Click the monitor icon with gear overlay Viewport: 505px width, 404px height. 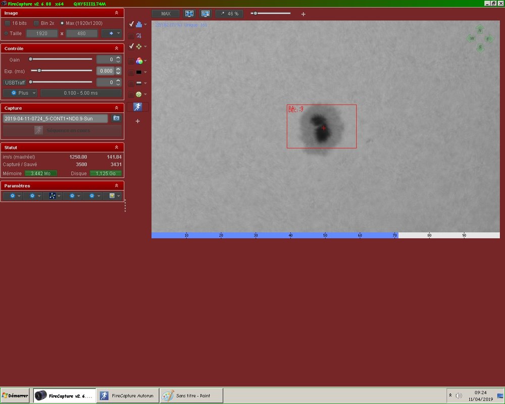(205, 14)
